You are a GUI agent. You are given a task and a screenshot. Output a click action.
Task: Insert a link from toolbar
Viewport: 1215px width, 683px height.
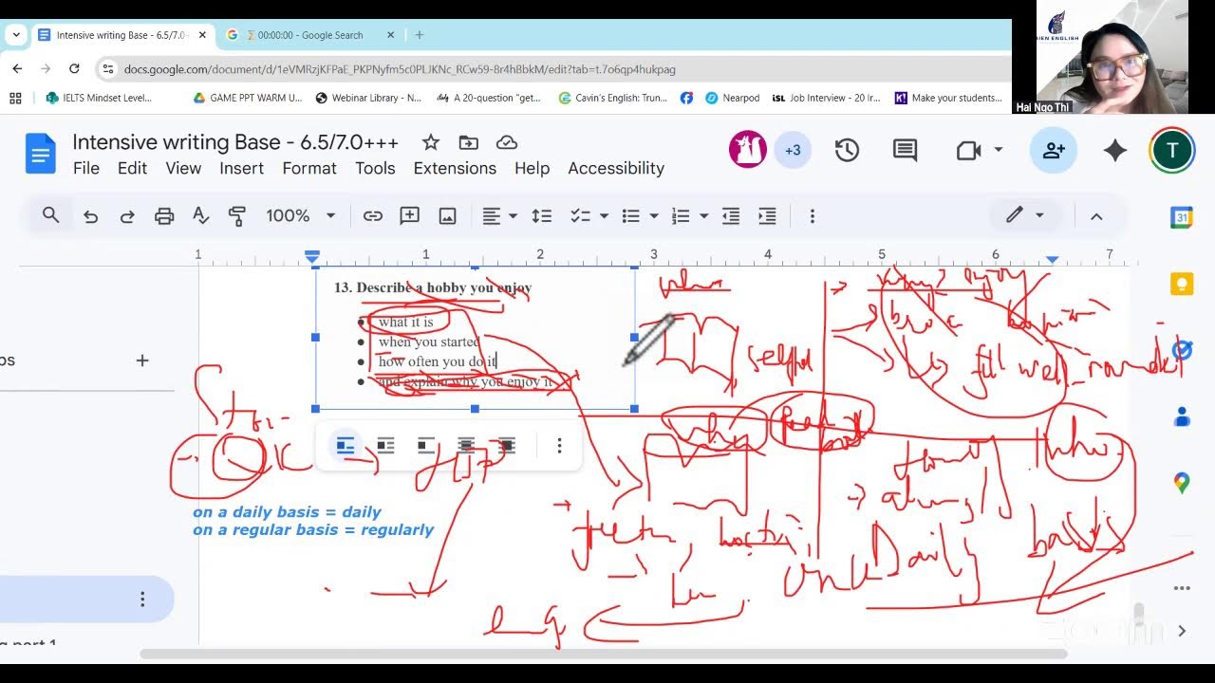tap(373, 216)
